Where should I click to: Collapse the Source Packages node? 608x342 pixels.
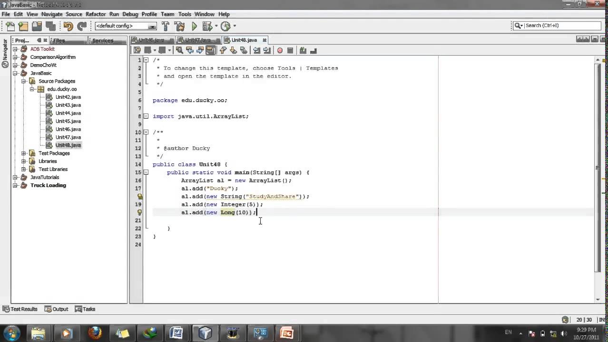(x=23, y=81)
